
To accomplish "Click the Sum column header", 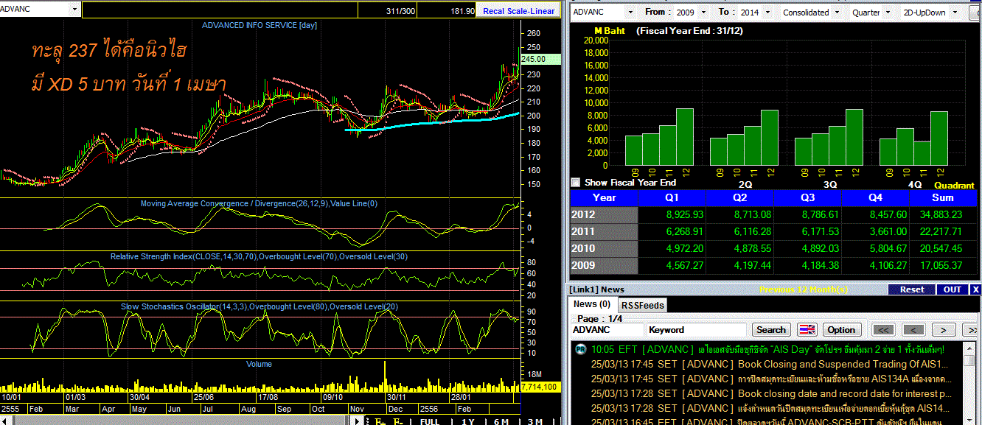I will click(943, 197).
